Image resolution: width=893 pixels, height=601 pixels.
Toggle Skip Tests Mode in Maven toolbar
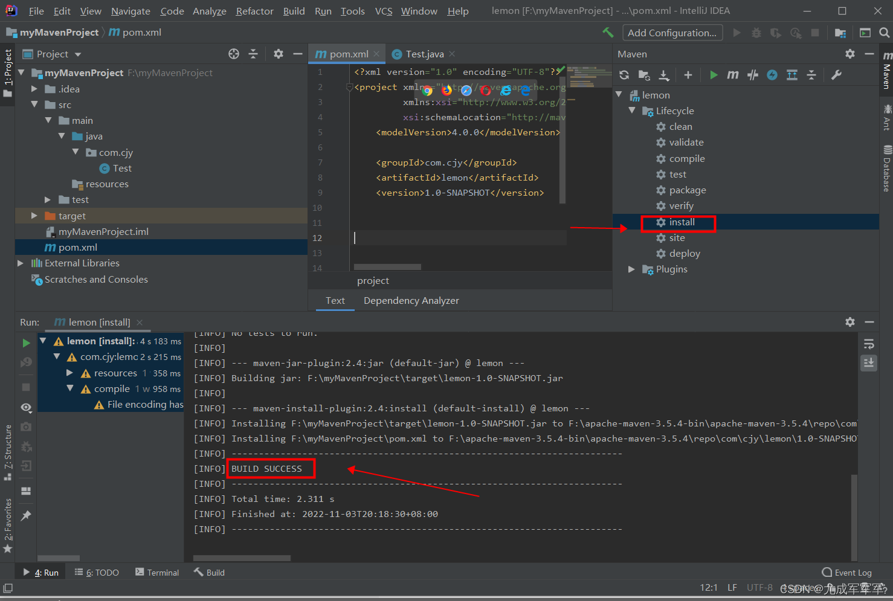pyautogui.click(x=772, y=75)
